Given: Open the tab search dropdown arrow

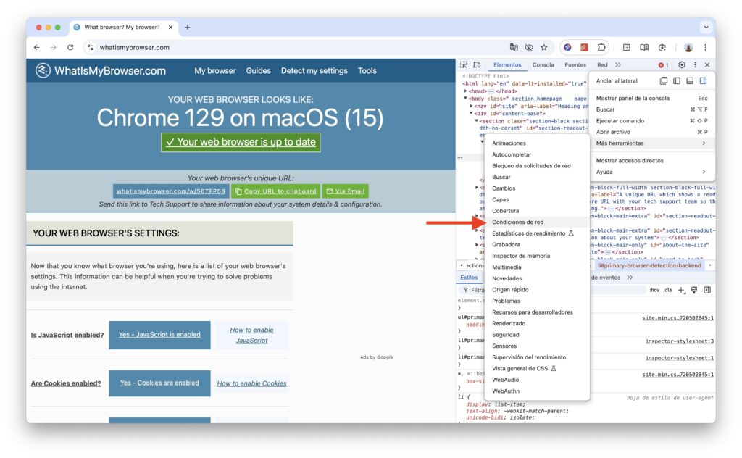Looking at the screenshot, I should tap(706, 28).
